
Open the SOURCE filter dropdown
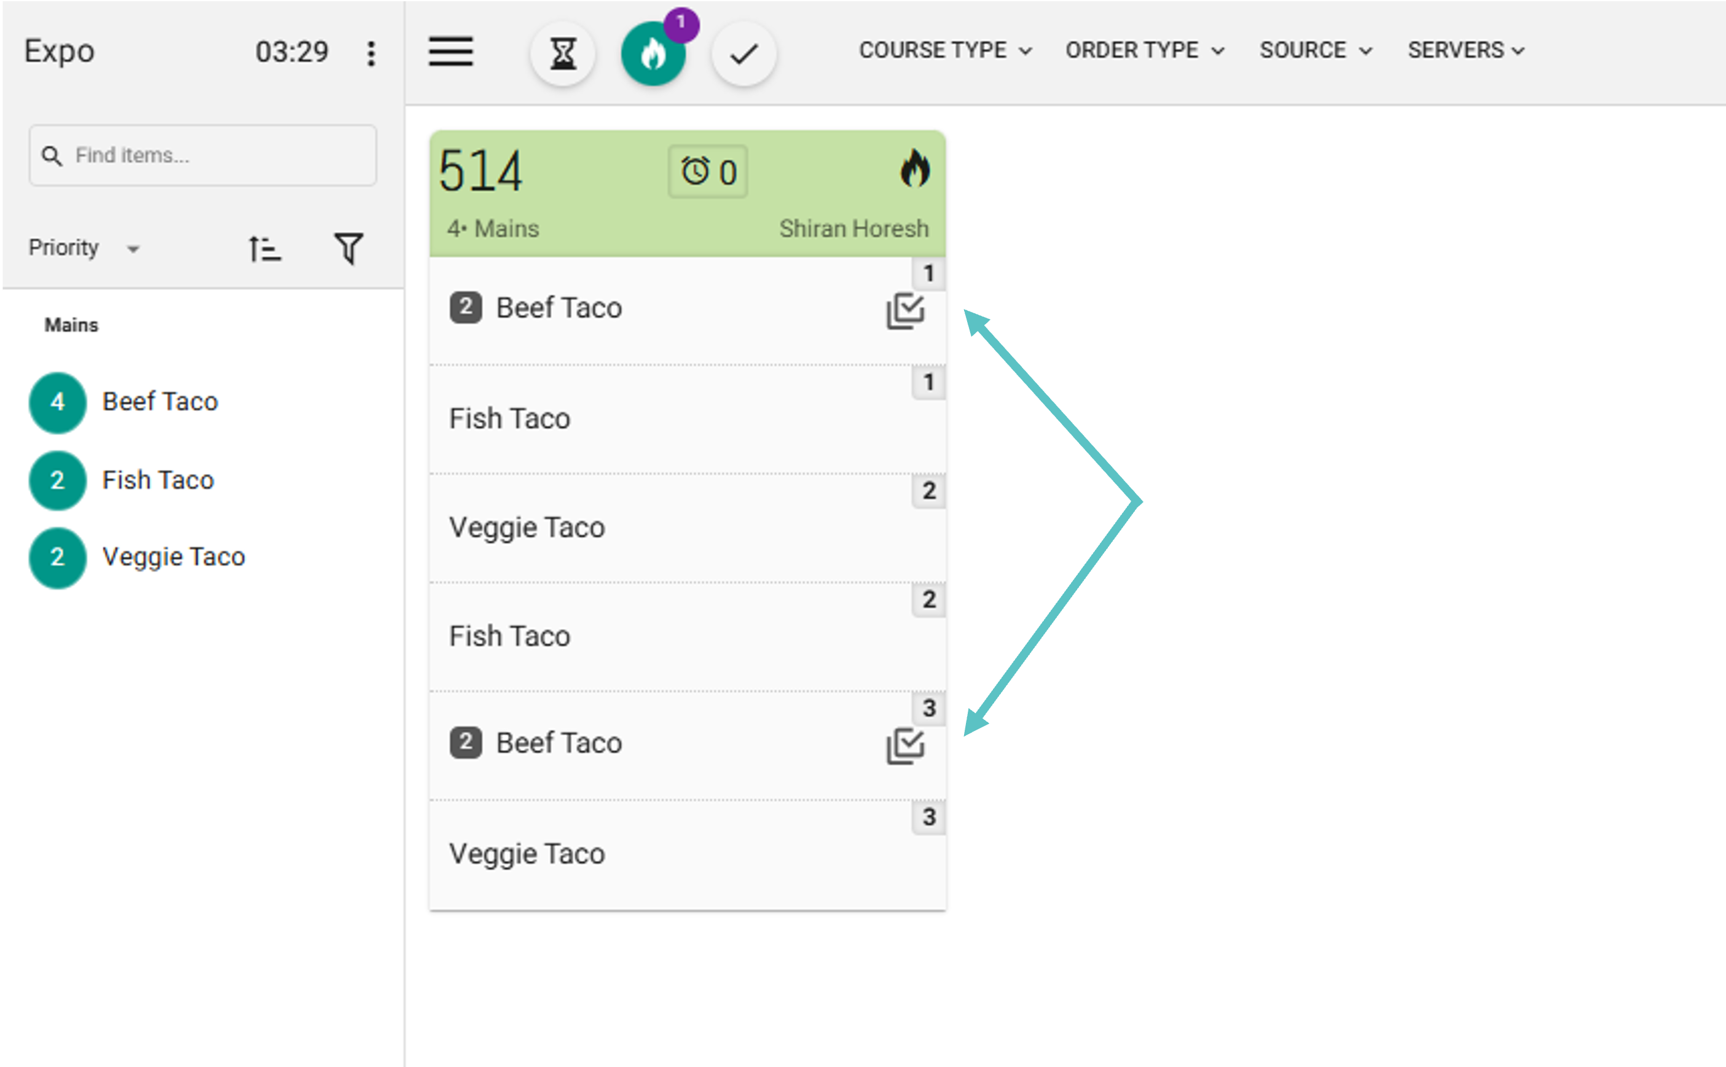click(x=1316, y=50)
